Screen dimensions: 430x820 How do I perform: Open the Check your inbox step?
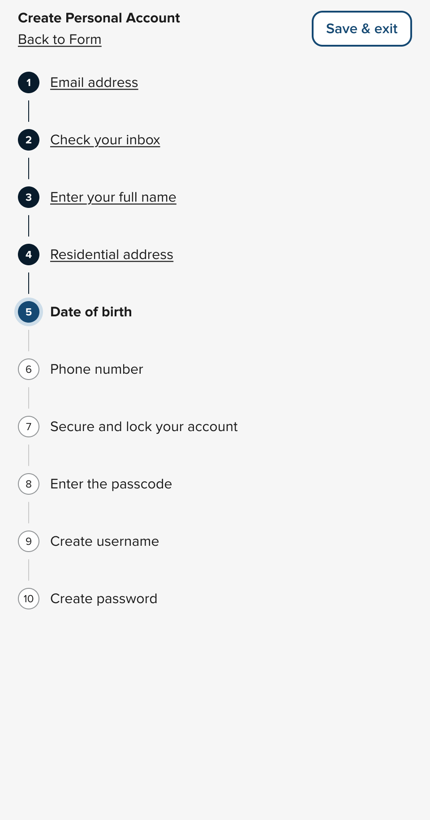(105, 140)
